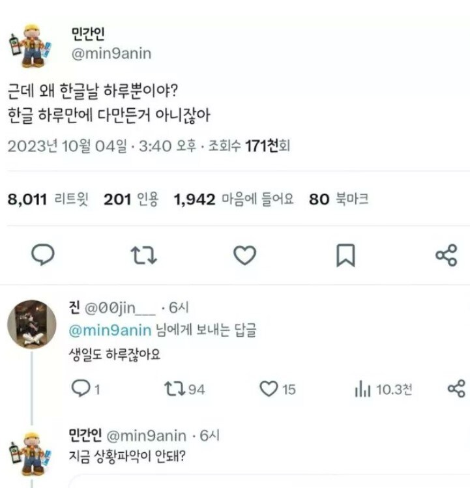Image resolution: width=470 pixels, height=488 pixels.
Task: Open 진's profile avatar
Action: tap(31, 324)
